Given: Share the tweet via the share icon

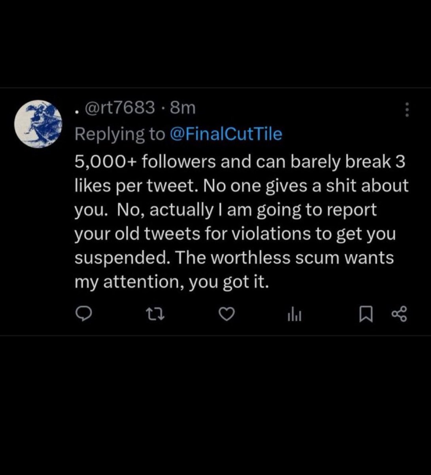Looking at the screenshot, I should pos(398,314).
